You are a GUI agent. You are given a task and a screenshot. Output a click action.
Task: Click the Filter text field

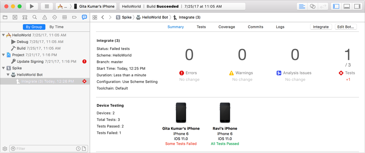click(44, 148)
